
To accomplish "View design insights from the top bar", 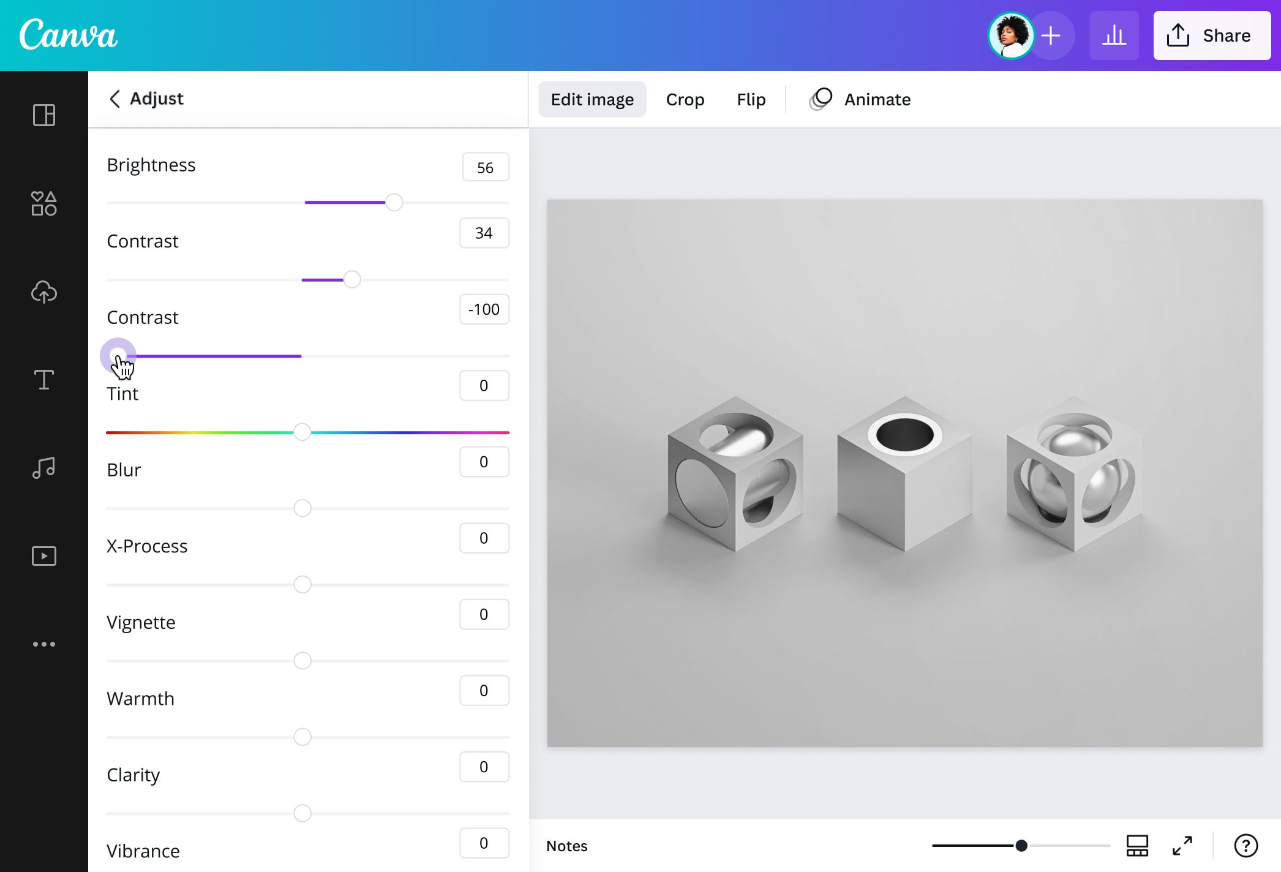I will click(x=1114, y=35).
